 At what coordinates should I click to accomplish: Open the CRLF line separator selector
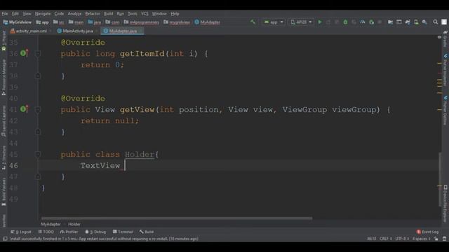click(386, 239)
